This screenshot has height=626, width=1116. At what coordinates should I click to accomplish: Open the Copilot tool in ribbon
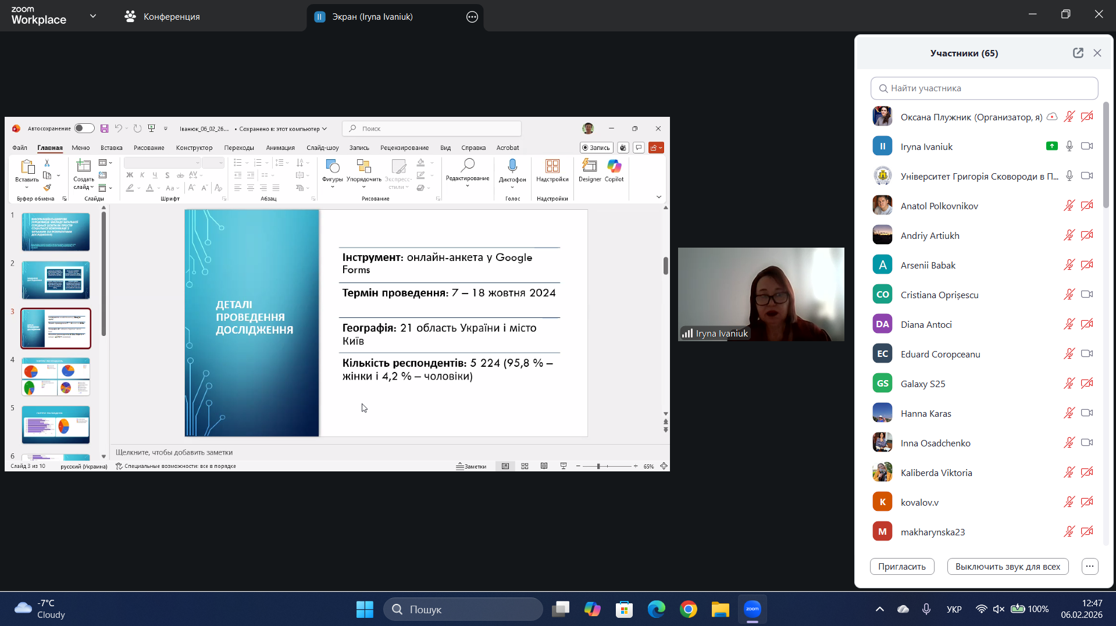coord(614,167)
